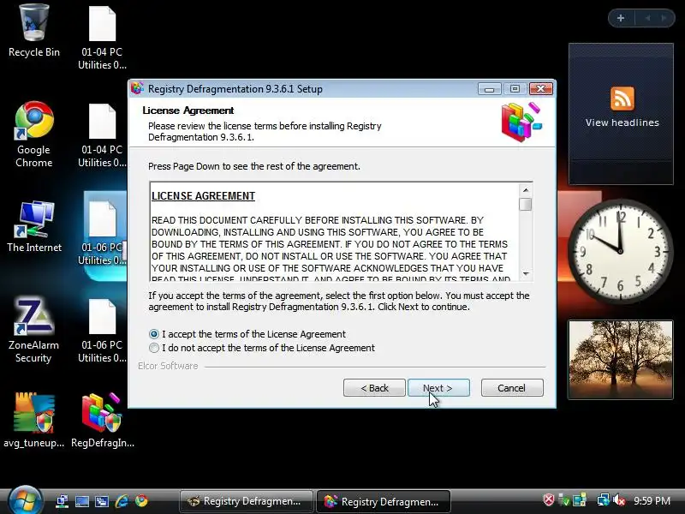The width and height of the screenshot is (685, 514).
Task: Click the setup title bar application icon
Action: (137, 88)
